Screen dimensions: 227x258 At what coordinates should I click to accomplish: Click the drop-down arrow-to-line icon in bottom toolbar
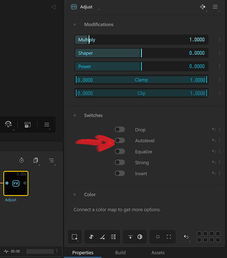point(131,237)
